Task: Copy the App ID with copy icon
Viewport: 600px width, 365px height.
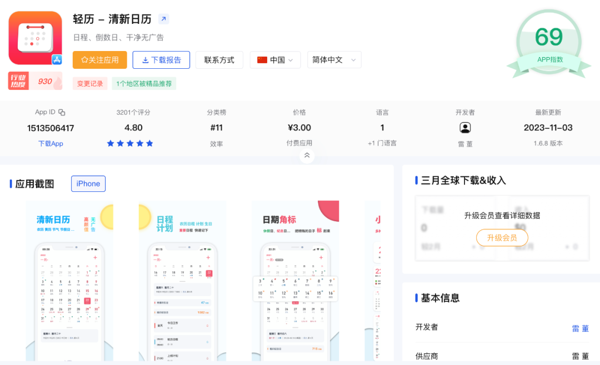Action: coord(62,113)
